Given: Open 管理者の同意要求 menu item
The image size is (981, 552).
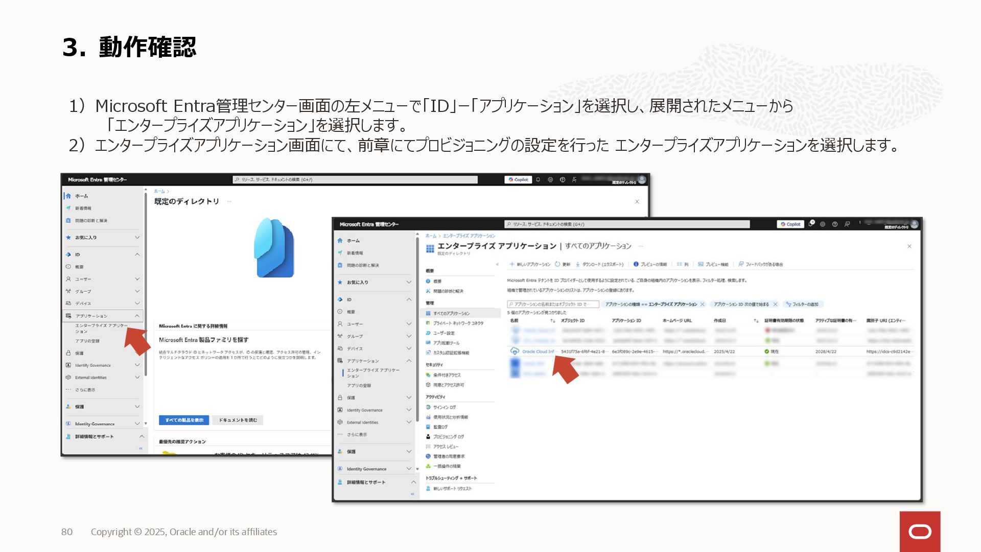Looking at the screenshot, I should [x=449, y=456].
